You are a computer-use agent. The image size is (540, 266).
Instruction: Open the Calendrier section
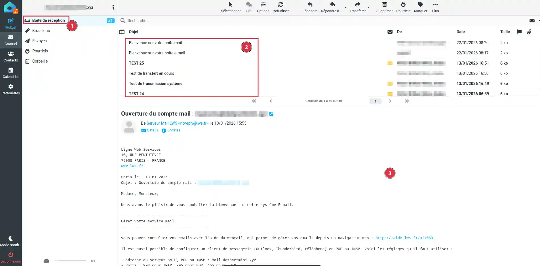[11, 73]
